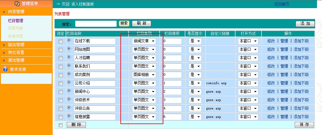Image resolution: width=322 pixels, height=135 pixels.
Task: Go to 栏目管理 submenu item
Action: (15, 21)
